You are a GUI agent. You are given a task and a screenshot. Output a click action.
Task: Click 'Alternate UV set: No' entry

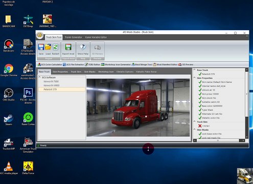[x=212, y=114]
